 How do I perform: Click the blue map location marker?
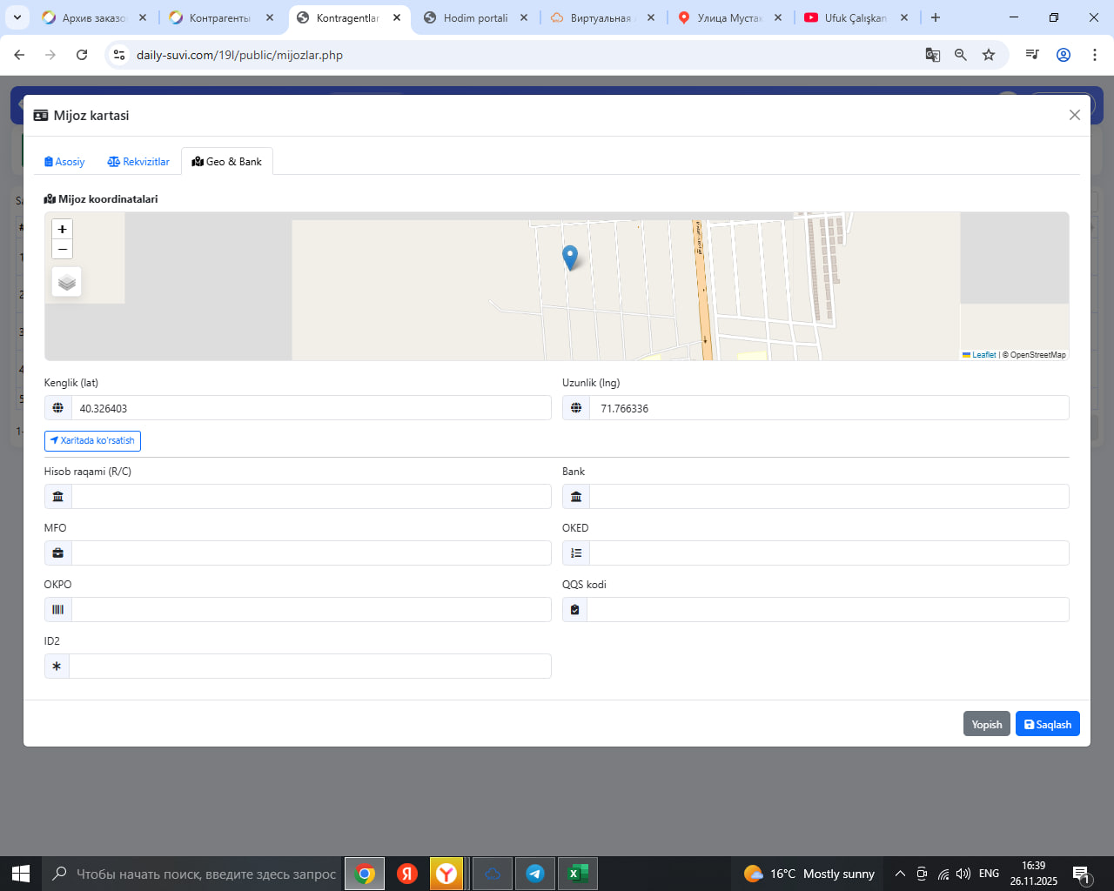[x=570, y=258]
